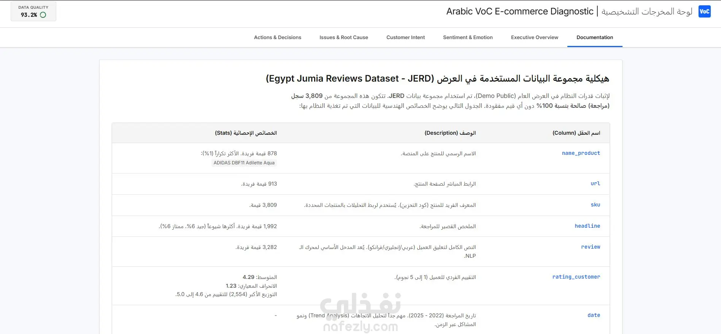Select the Executive Overview tab

534,37
